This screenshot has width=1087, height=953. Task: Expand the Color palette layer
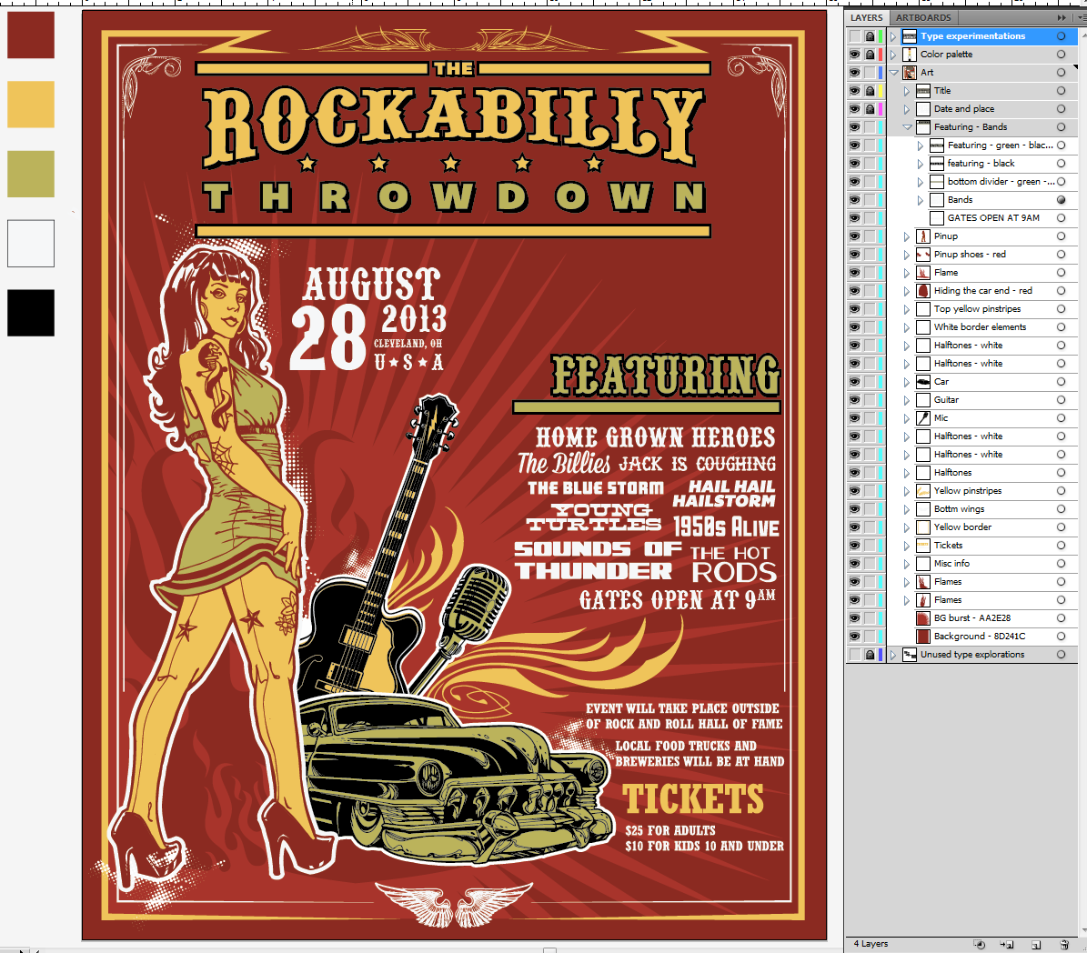point(893,54)
